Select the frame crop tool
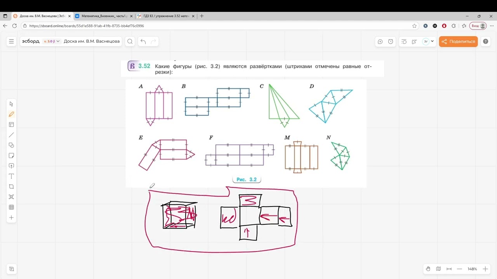The height and width of the screenshot is (279, 497). click(11, 187)
